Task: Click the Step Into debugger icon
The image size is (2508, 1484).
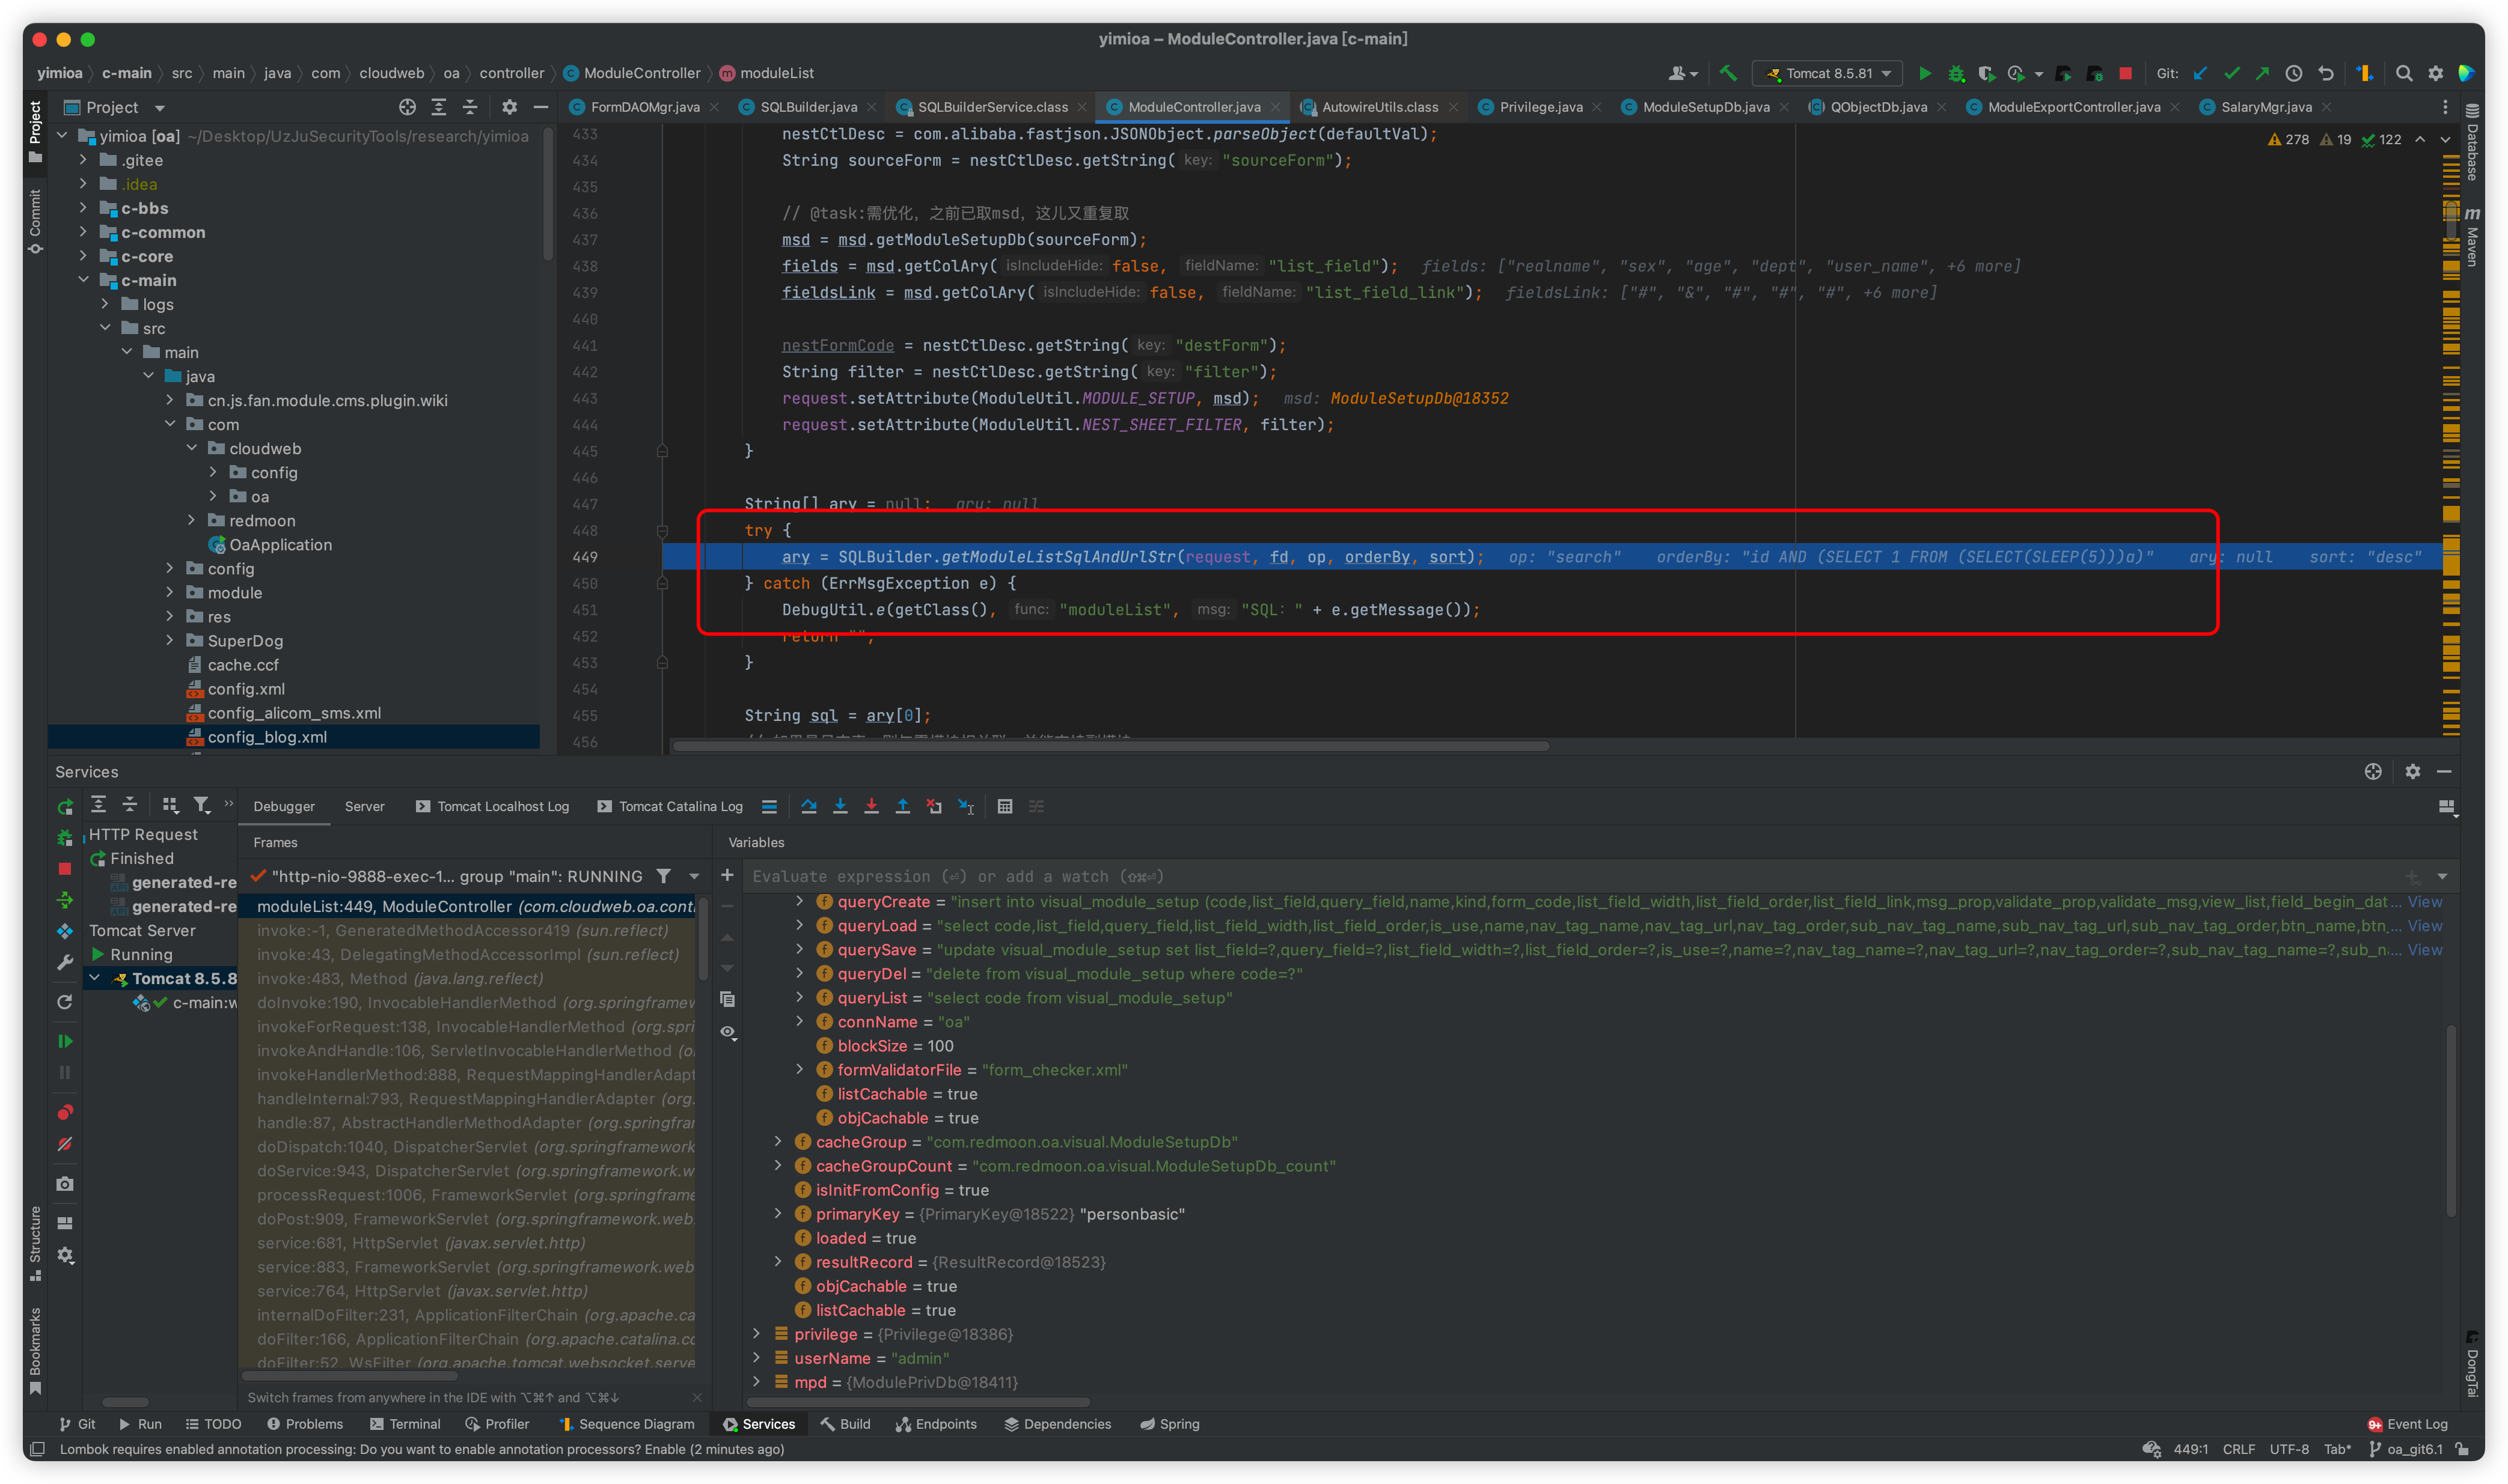Action: coord(840,806)
